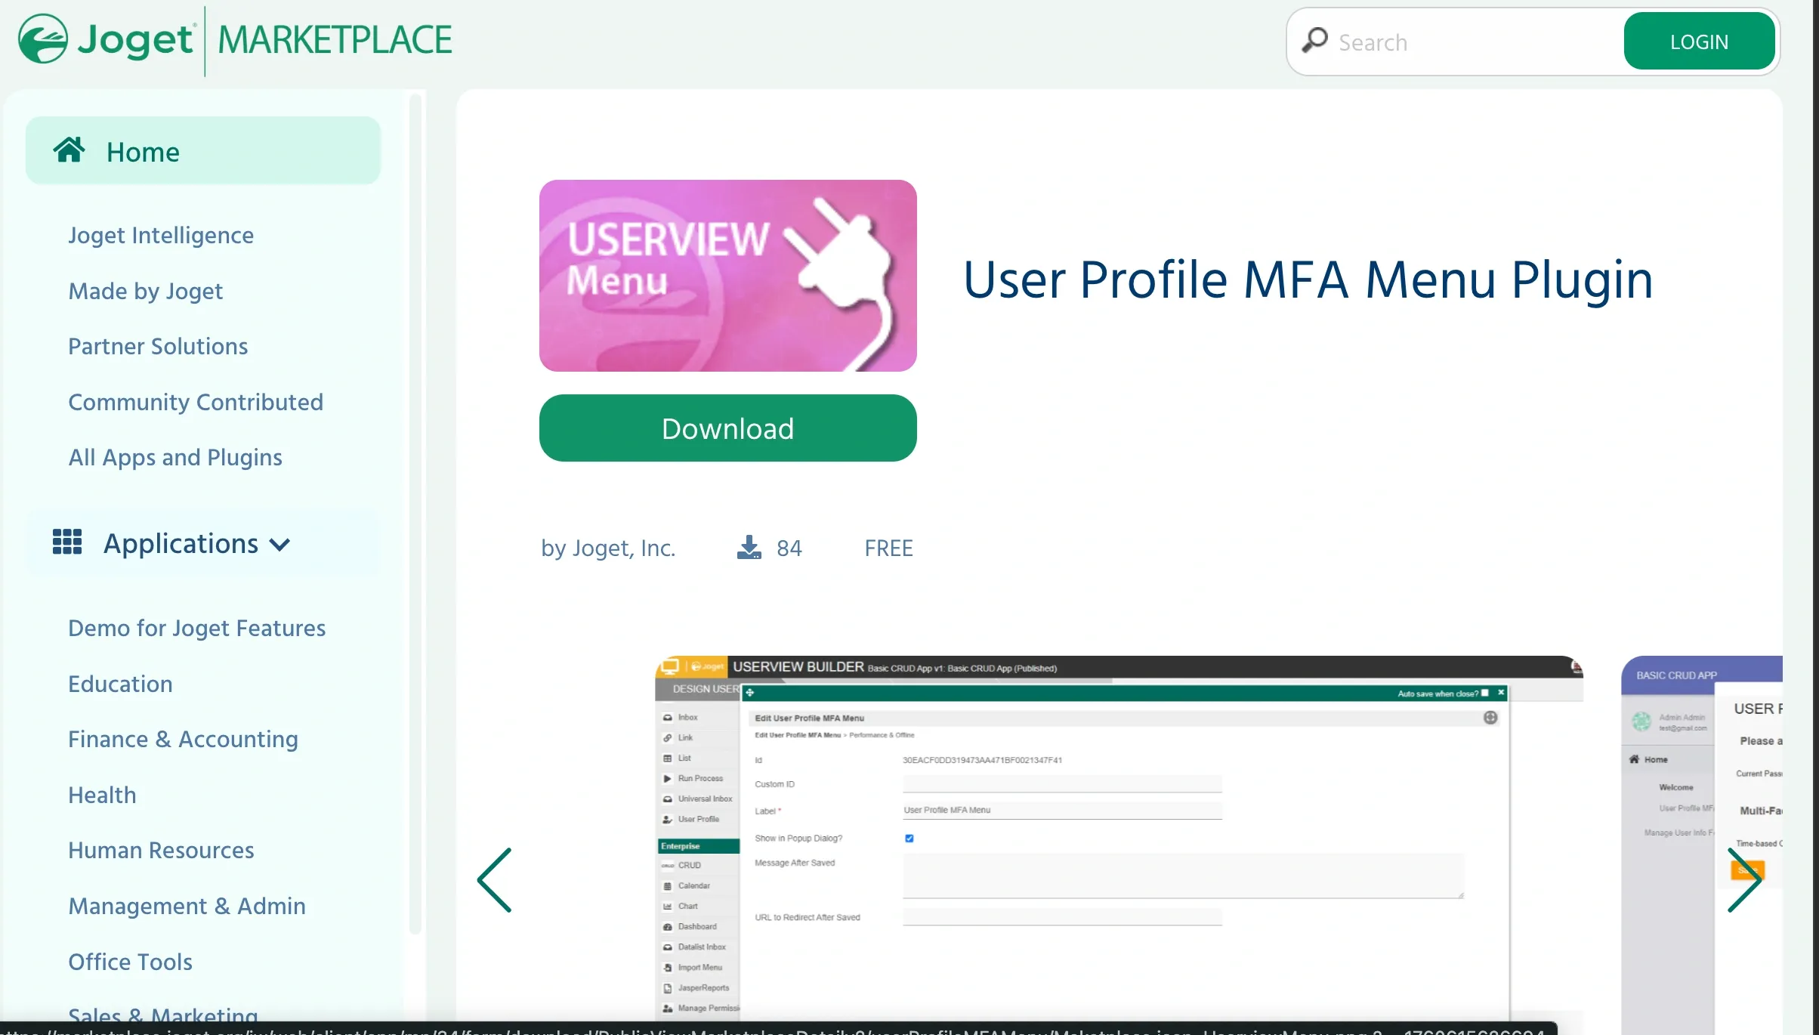
Task: Click the Joget logo icon
Action: point(43,39)
